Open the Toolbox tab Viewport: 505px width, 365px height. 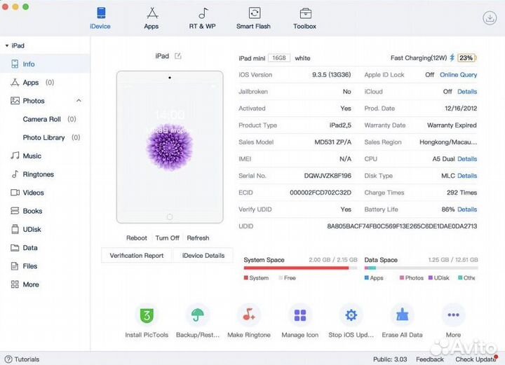coord(305,18)
